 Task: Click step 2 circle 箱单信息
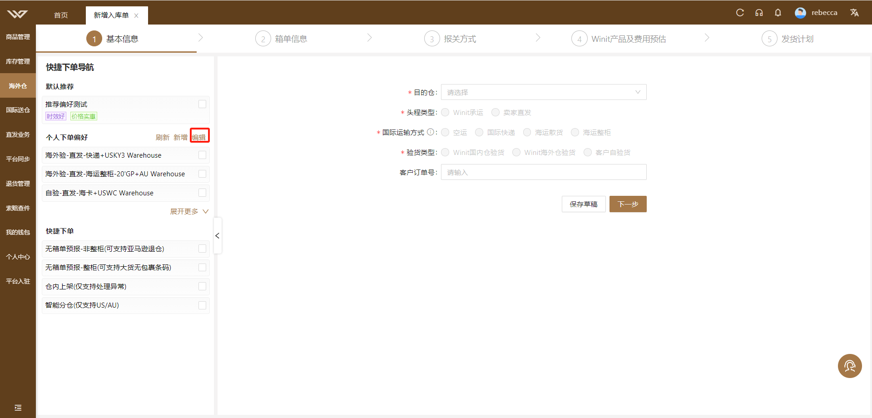(x=263, y=39)
